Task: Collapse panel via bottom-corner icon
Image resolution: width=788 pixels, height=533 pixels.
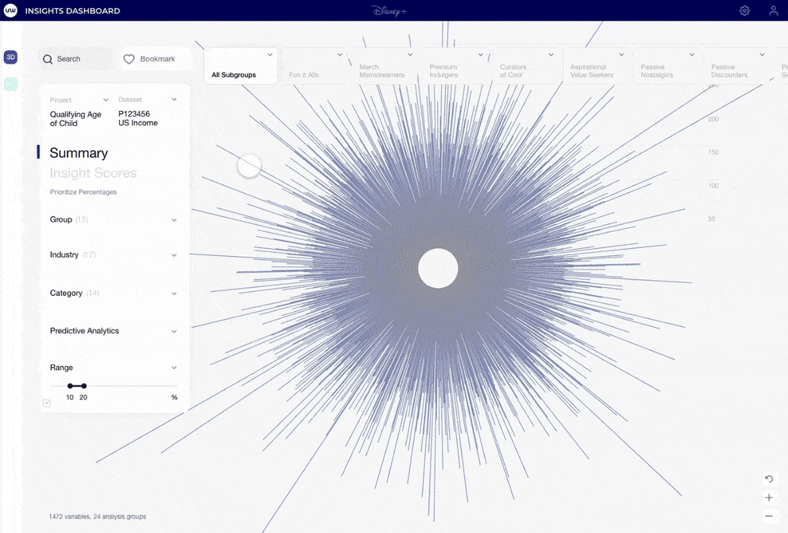Action: click(x=47, y=403)
